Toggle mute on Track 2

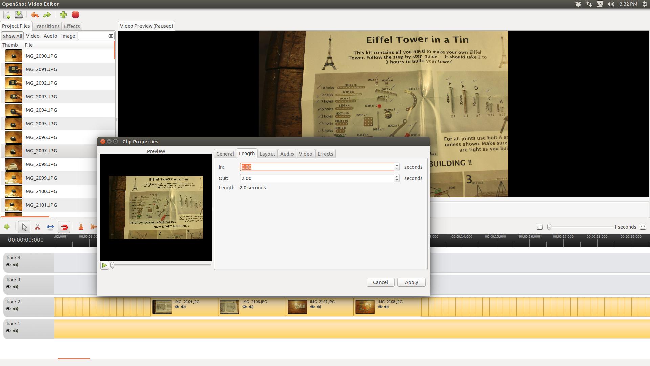pyautogui.click(x=16, y=308)
